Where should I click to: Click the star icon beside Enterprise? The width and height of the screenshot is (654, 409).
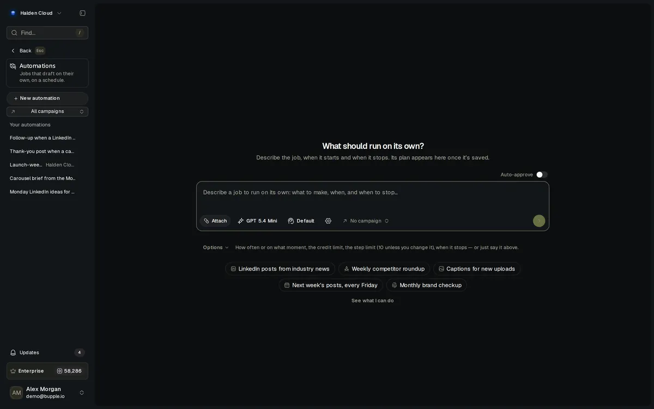click(x=13, y=371)
